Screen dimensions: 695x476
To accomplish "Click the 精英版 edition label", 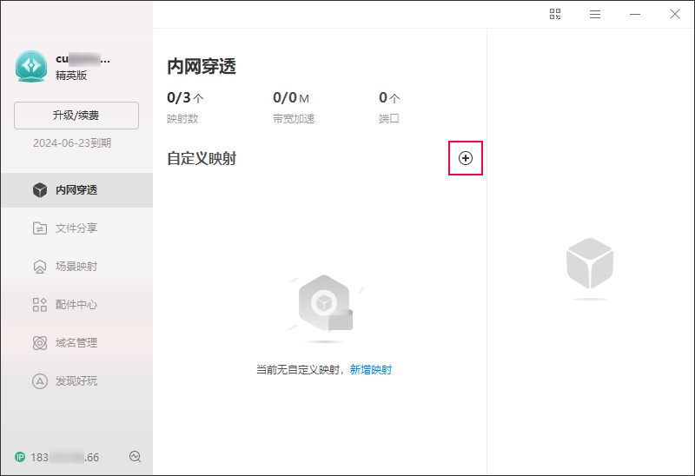I will pyautogui.click(x=71, y=76).
